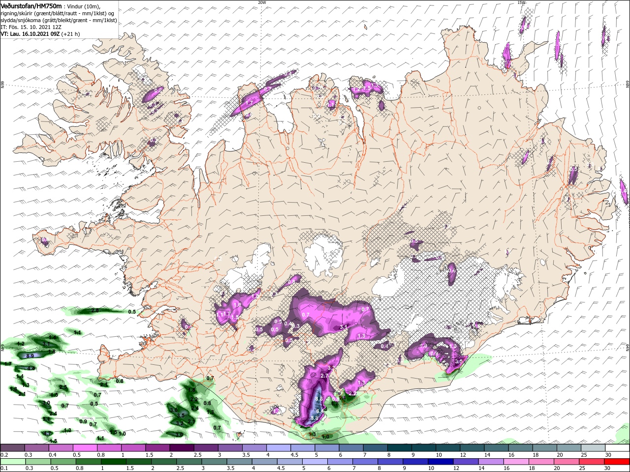Pick the lower legend swatch labeled 10
Image resolution: width=630 pixels, height=472 pixels.
[x=441, y=461]
